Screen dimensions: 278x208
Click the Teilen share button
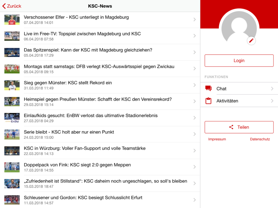(x=239, y=127)
